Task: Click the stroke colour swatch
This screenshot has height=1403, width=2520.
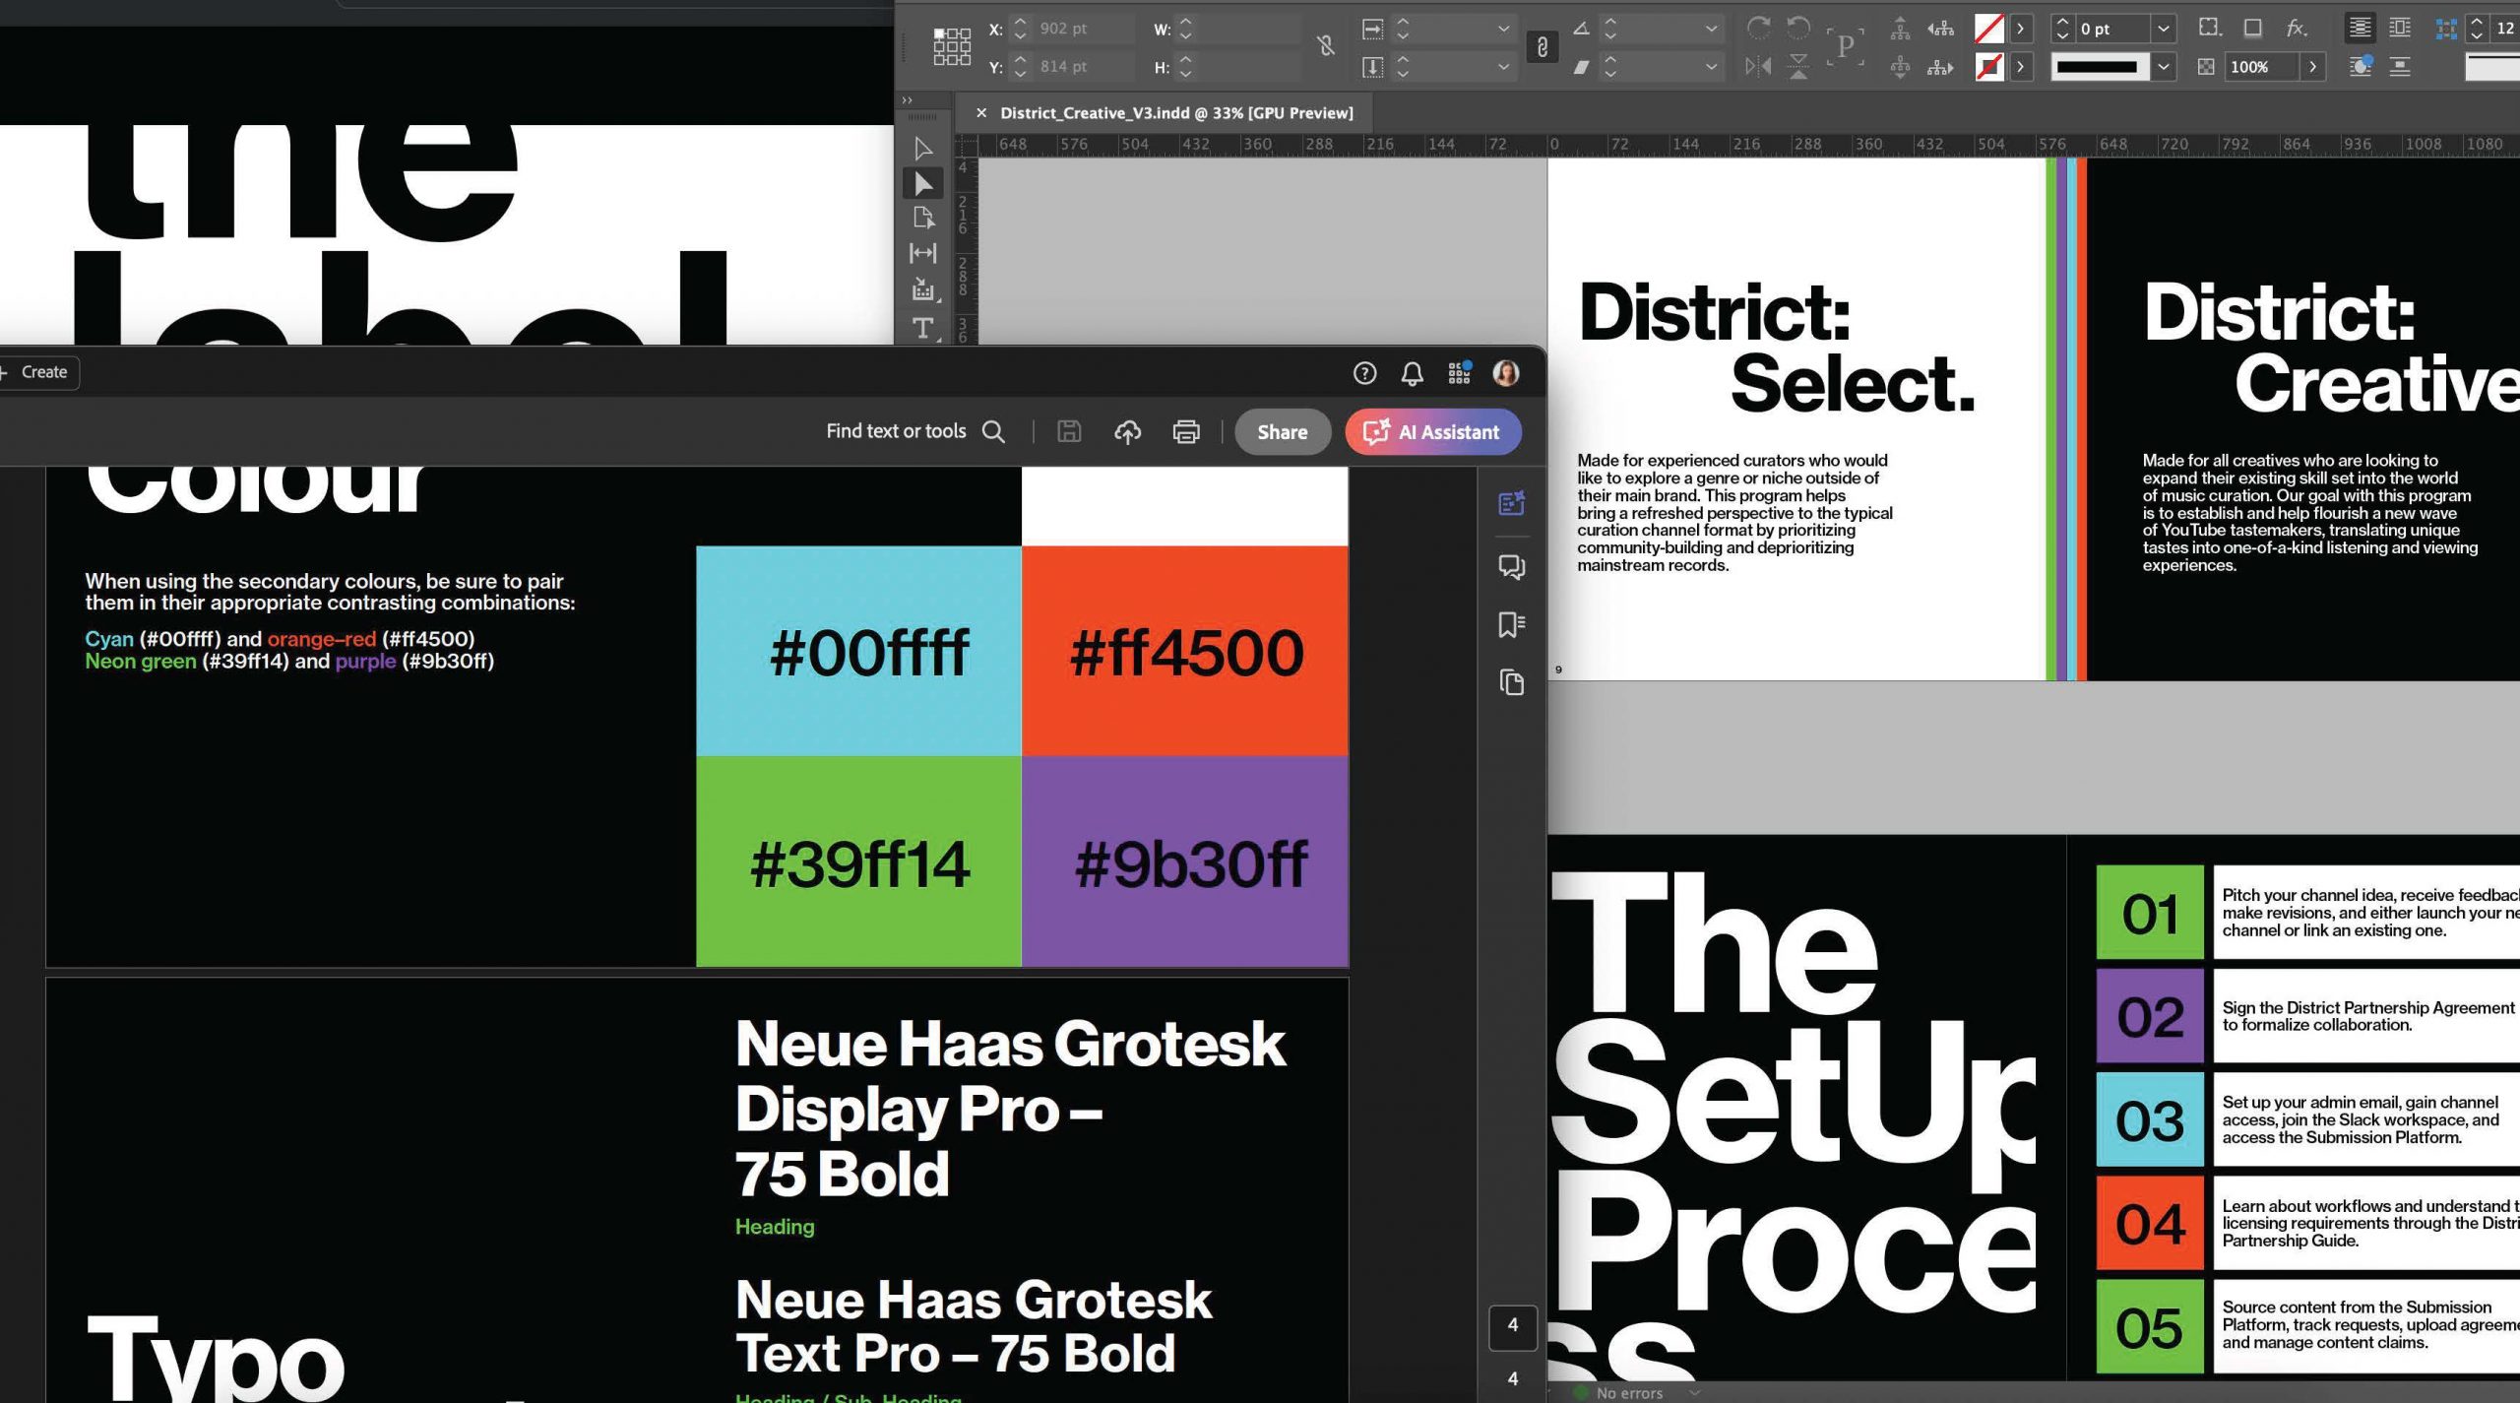Action: [1989, 67]
